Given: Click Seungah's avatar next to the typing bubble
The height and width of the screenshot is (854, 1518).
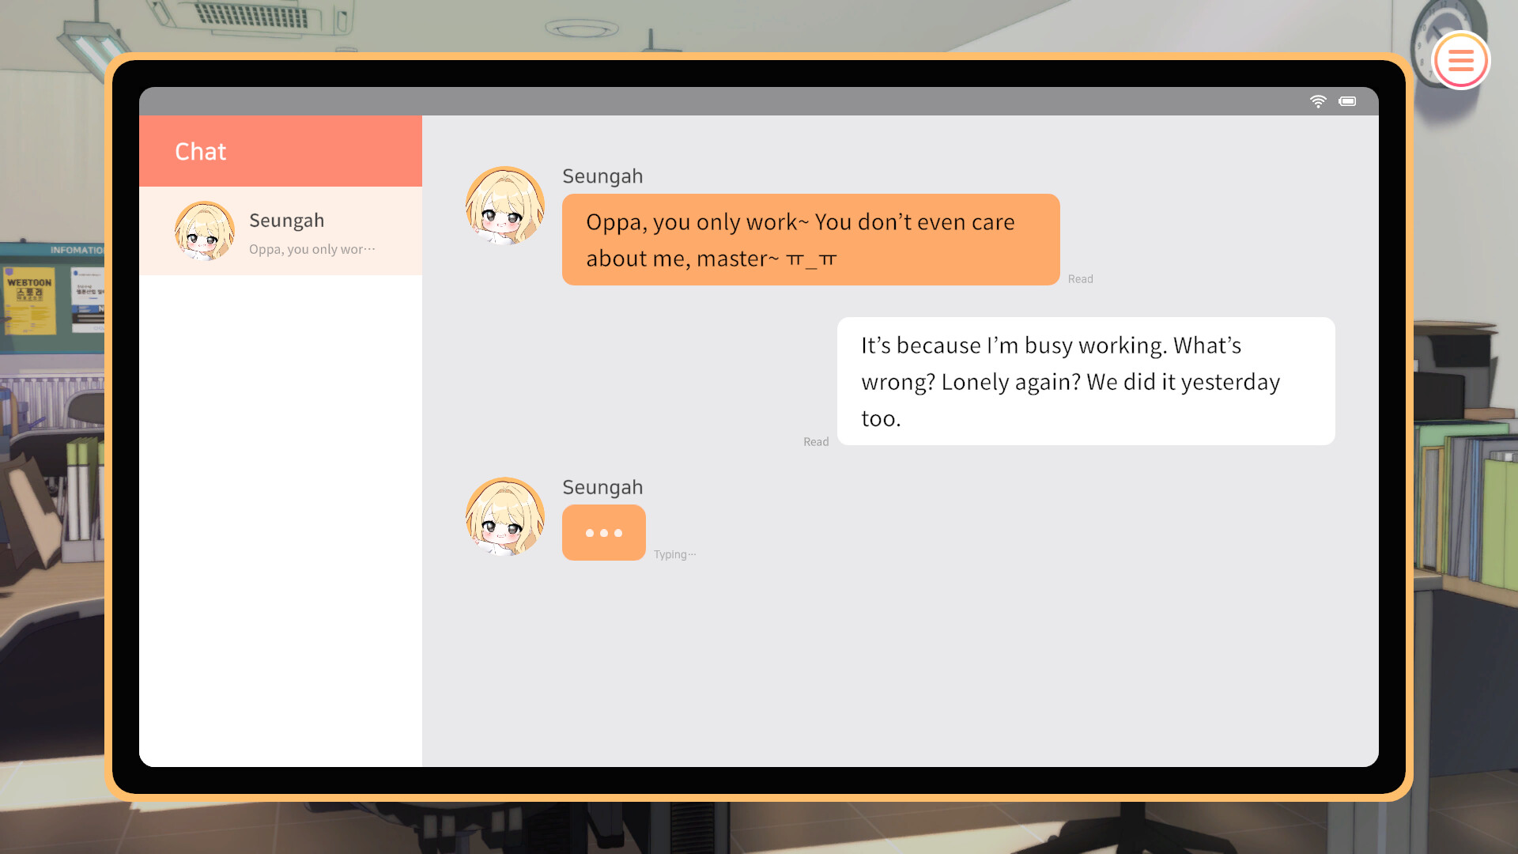Looking at the screenshot, I should (x=505, y=516).
